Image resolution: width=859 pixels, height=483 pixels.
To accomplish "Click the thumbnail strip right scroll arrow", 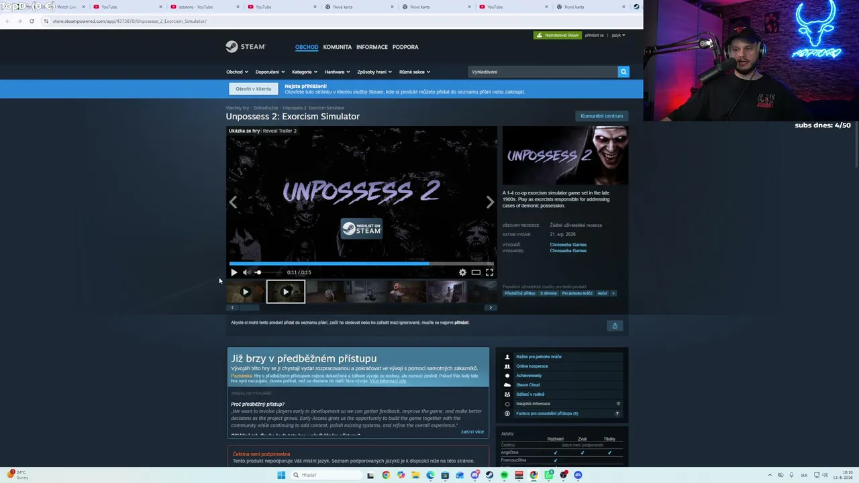I will (x=491, y=307).
